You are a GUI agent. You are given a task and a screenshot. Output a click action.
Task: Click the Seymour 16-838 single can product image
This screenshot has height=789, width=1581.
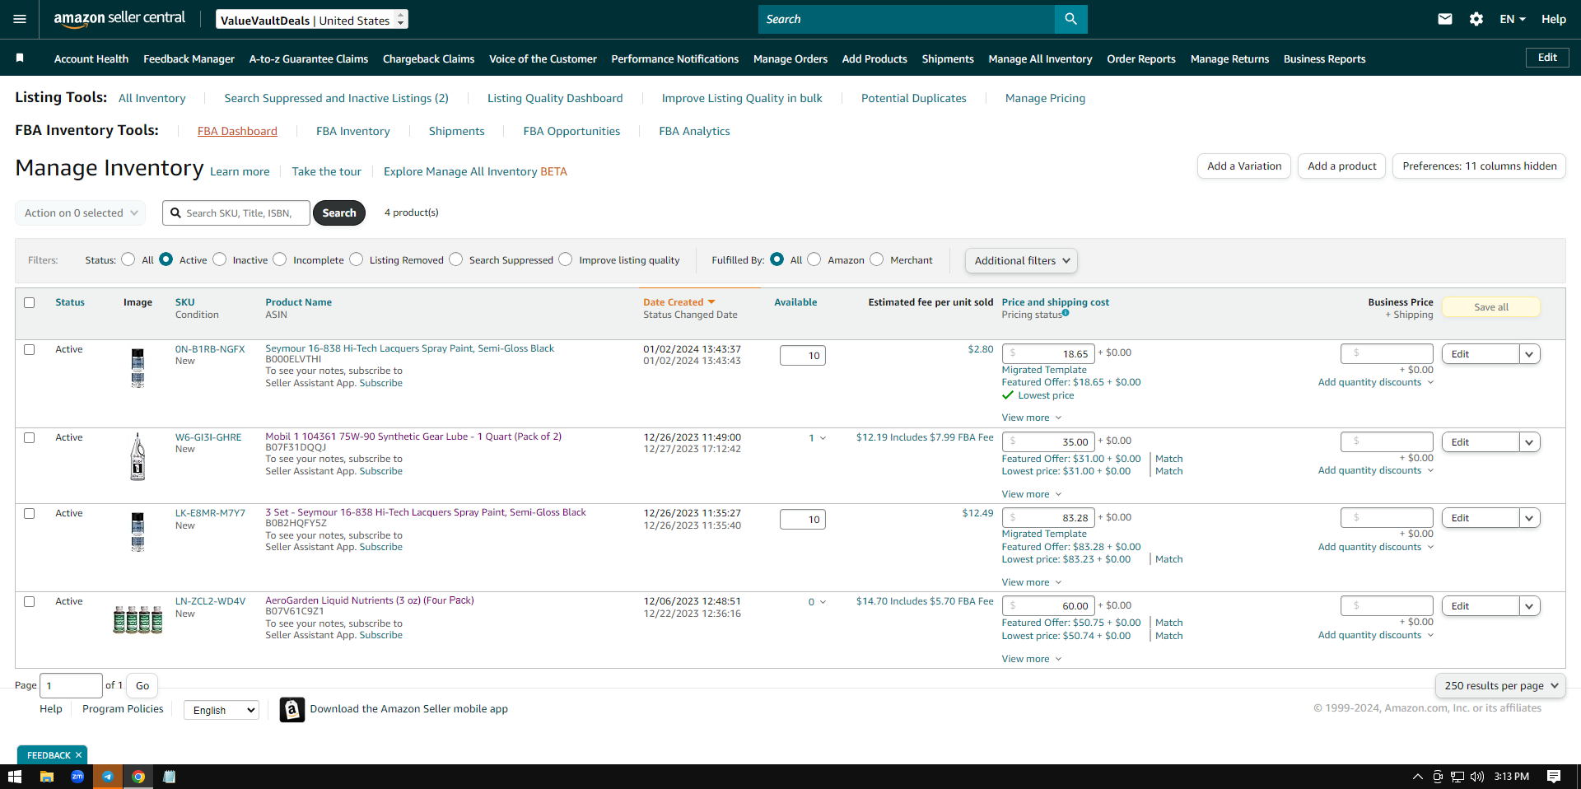click(x=138, y=368)
